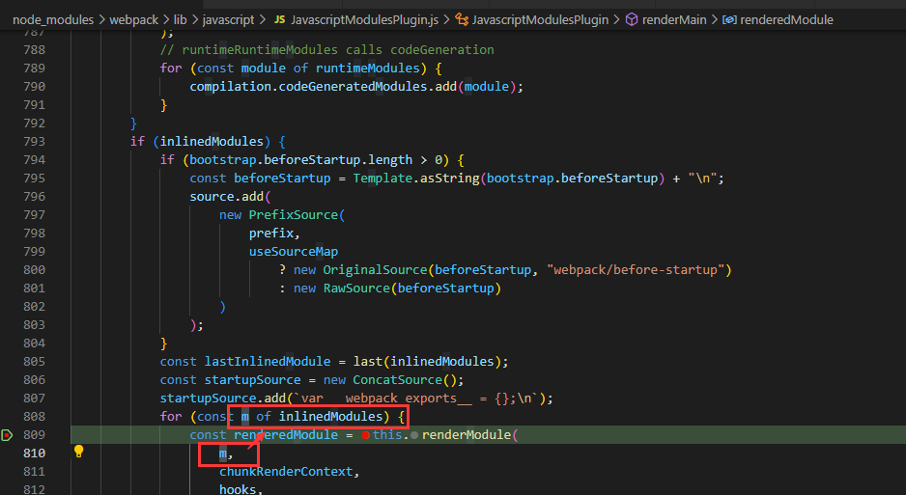Toggle a breakpoint at line 808 gutter
The height and width of the screenshot is (495, 906).
tap(7, 417)
